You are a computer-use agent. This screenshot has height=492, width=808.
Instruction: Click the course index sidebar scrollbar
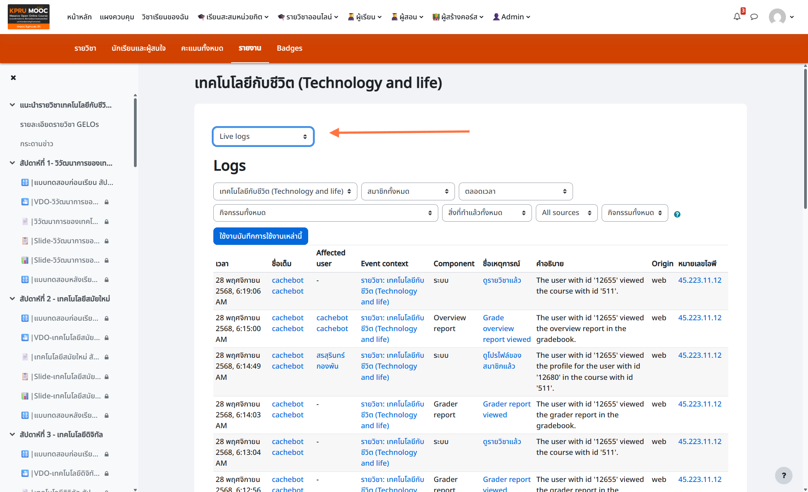click(x=135, y=133)
